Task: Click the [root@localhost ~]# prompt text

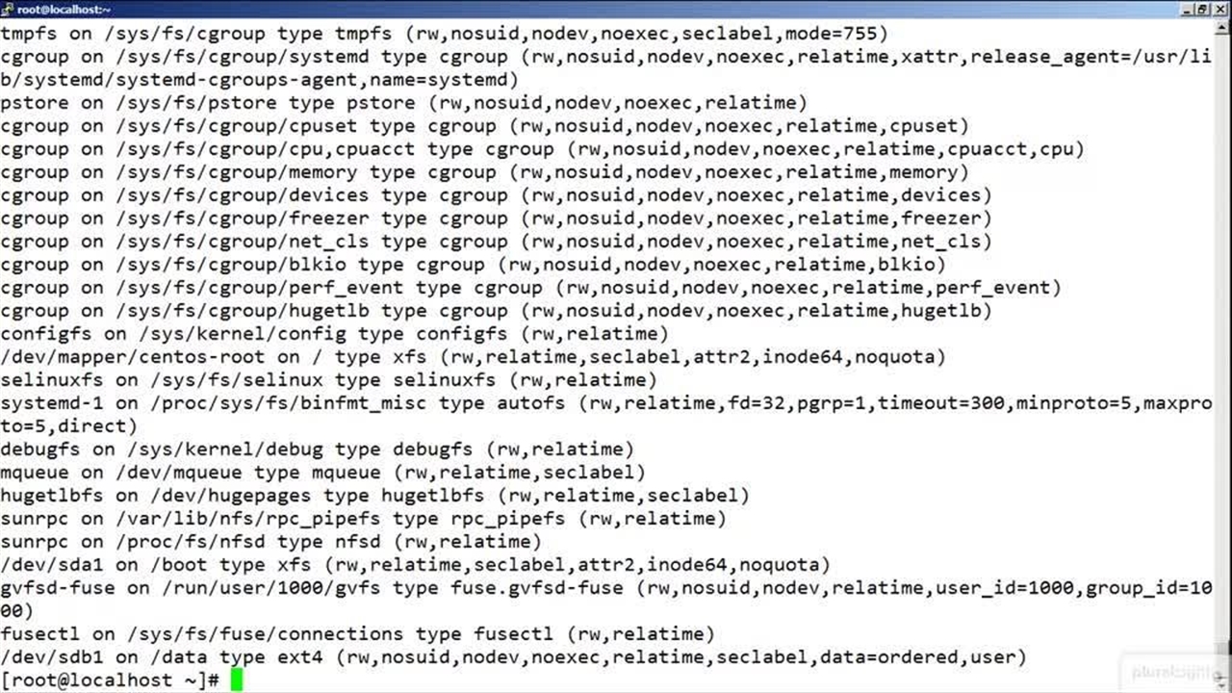Action: [111, 680]
